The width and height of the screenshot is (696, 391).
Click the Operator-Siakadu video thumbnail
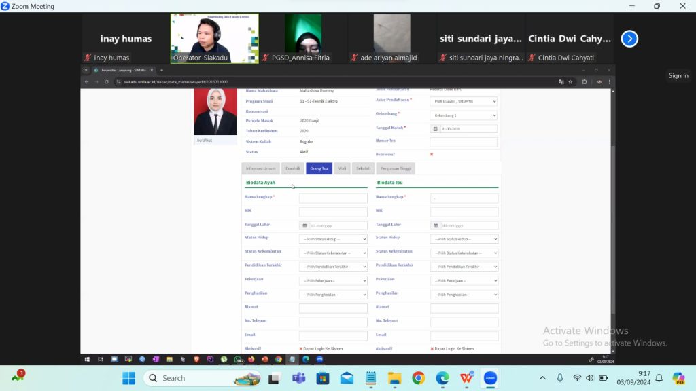214,39
